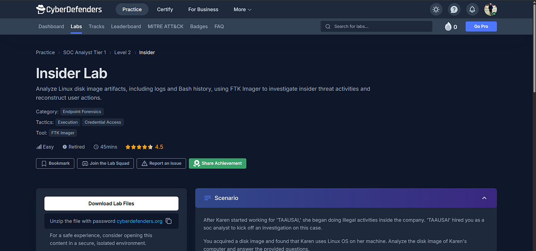Image resolution: width=536 pixels, height=251 pixels.
Task: Click the FTK Imager tool tag
Action: click(63, 133)
